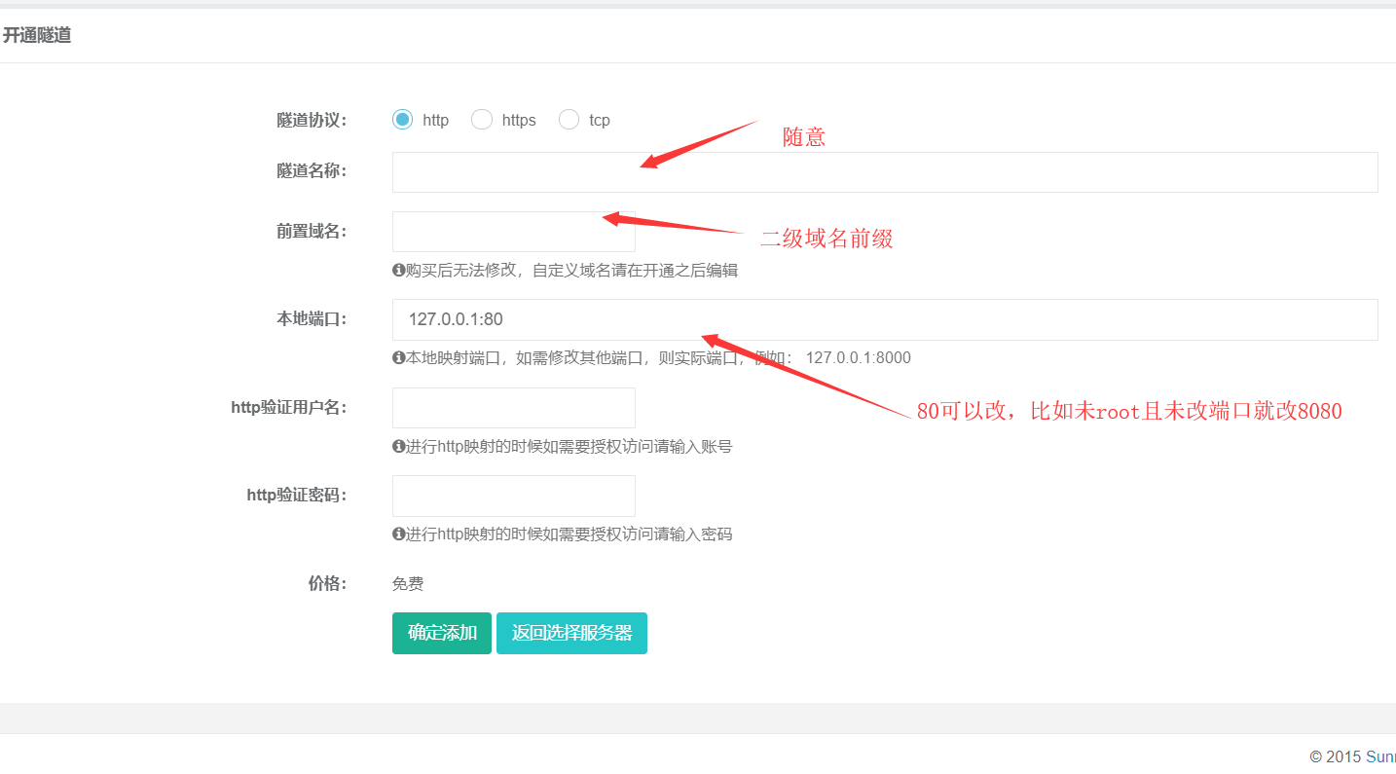Switch tunnel protocol to tcp
This screenshot has width=1396, height=774.
pyautogui.click(x=569, y=120)
